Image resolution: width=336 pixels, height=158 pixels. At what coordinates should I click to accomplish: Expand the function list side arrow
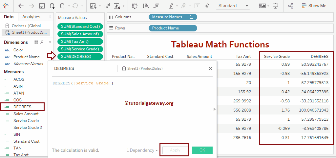pos(215,109)
